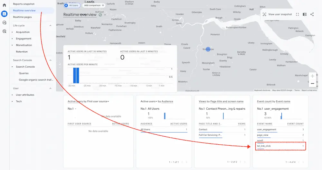Go to previous page in Audience card

[182, 162]
